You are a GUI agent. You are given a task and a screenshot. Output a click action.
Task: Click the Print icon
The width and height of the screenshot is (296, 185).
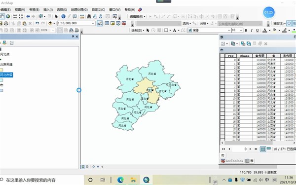tap(6, 23)
